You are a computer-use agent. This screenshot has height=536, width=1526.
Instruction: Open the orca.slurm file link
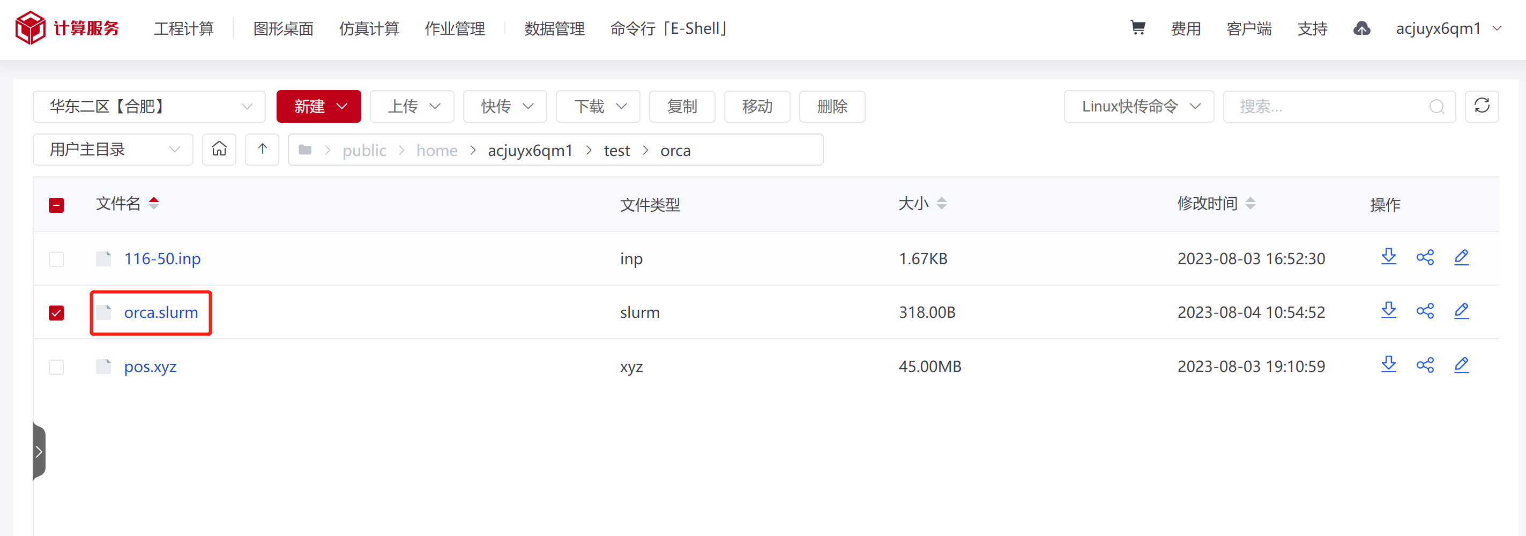tap(161, 312)
